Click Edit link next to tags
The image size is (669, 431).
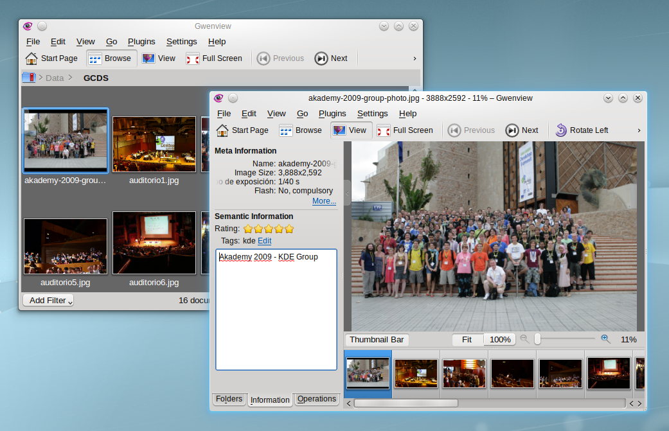tap(265, 241)
